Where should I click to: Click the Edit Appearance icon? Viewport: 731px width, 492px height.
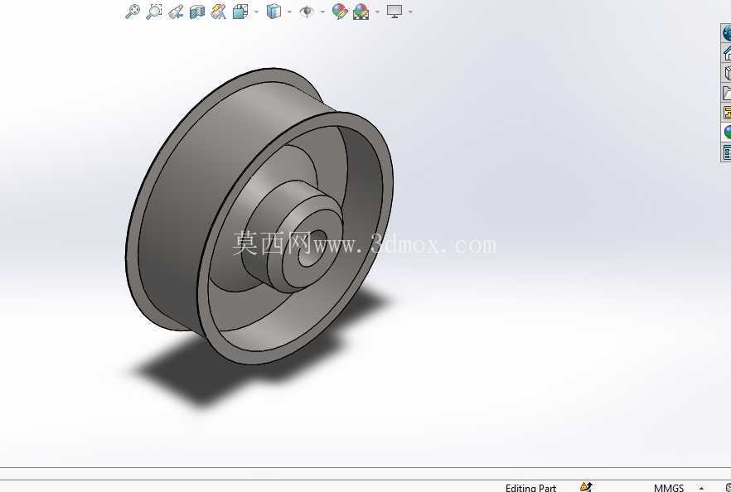tap(340, 12)
